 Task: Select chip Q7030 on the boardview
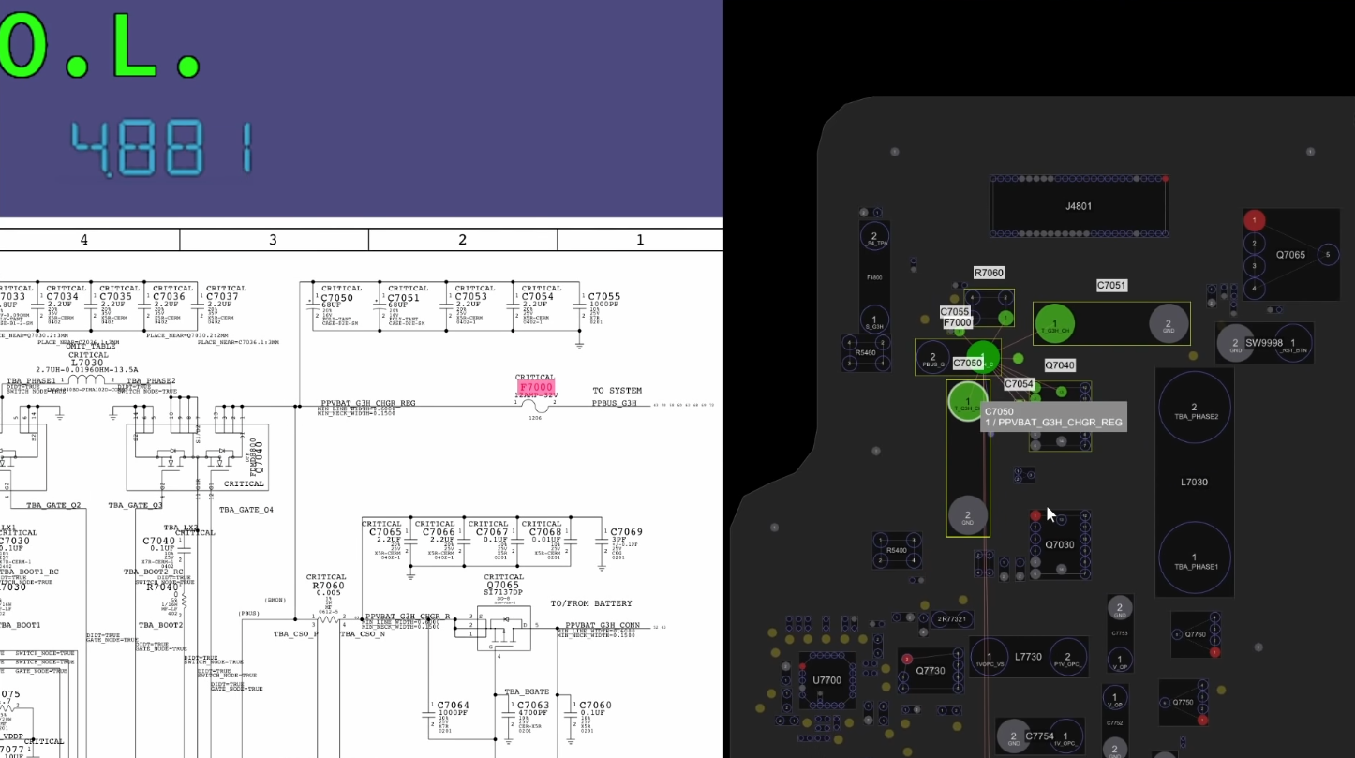[x=1060, y=544]
